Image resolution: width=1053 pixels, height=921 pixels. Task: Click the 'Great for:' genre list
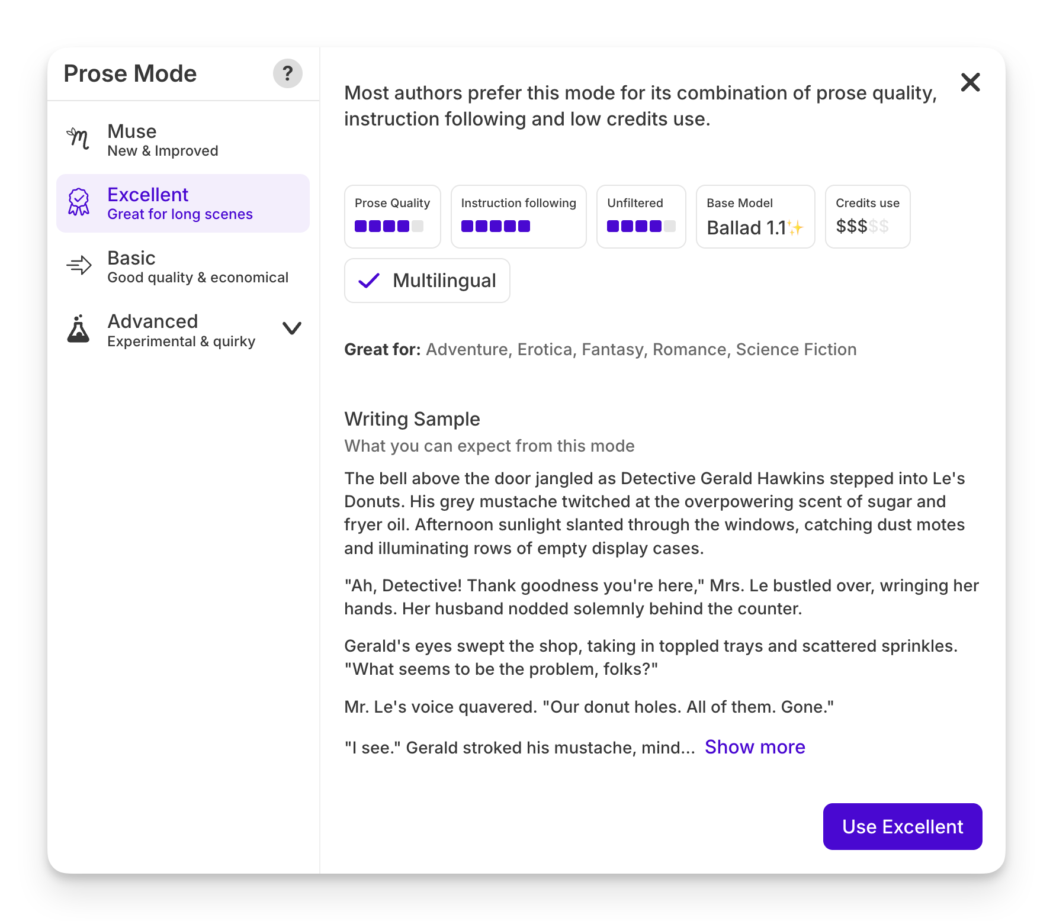[601, 349]
